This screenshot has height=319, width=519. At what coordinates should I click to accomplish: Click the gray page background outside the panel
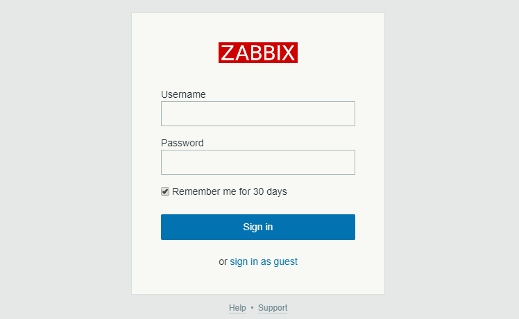62,159
